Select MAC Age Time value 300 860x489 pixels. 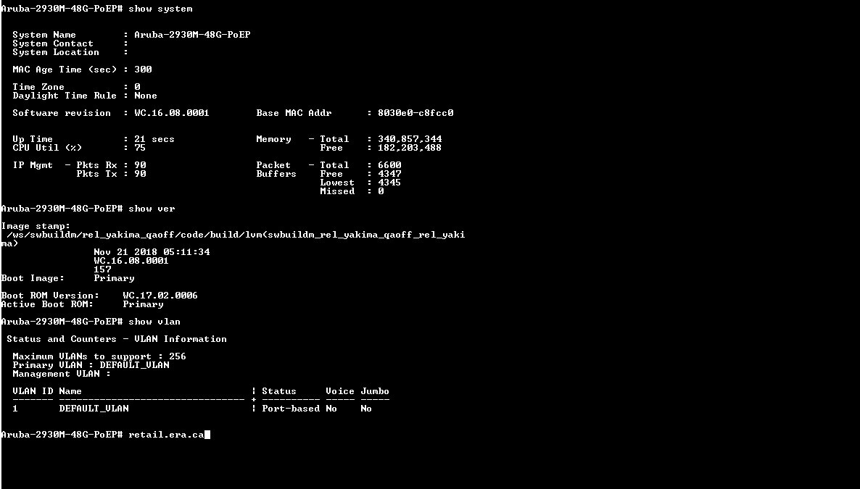(x=143, y=70)
